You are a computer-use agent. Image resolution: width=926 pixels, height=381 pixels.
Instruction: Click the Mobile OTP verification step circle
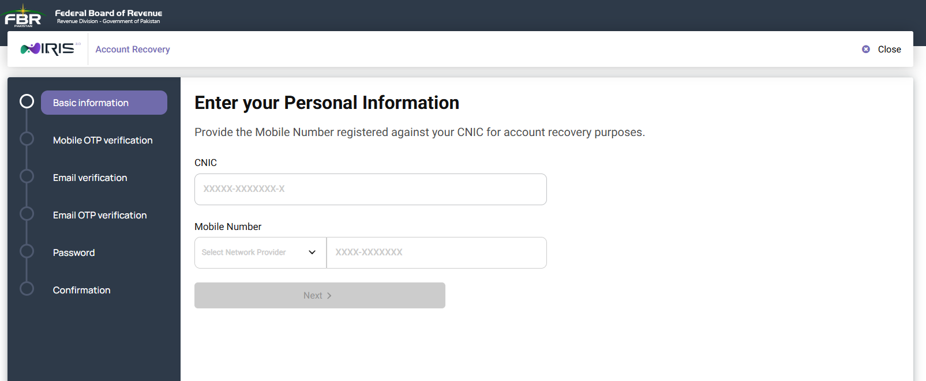tap(27, 139)
